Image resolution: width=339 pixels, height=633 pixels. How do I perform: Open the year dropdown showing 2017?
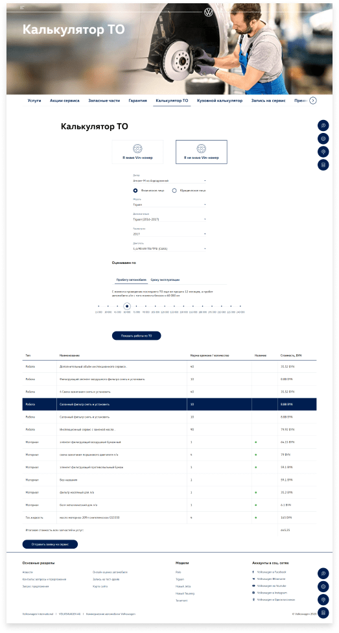point(170,233)
